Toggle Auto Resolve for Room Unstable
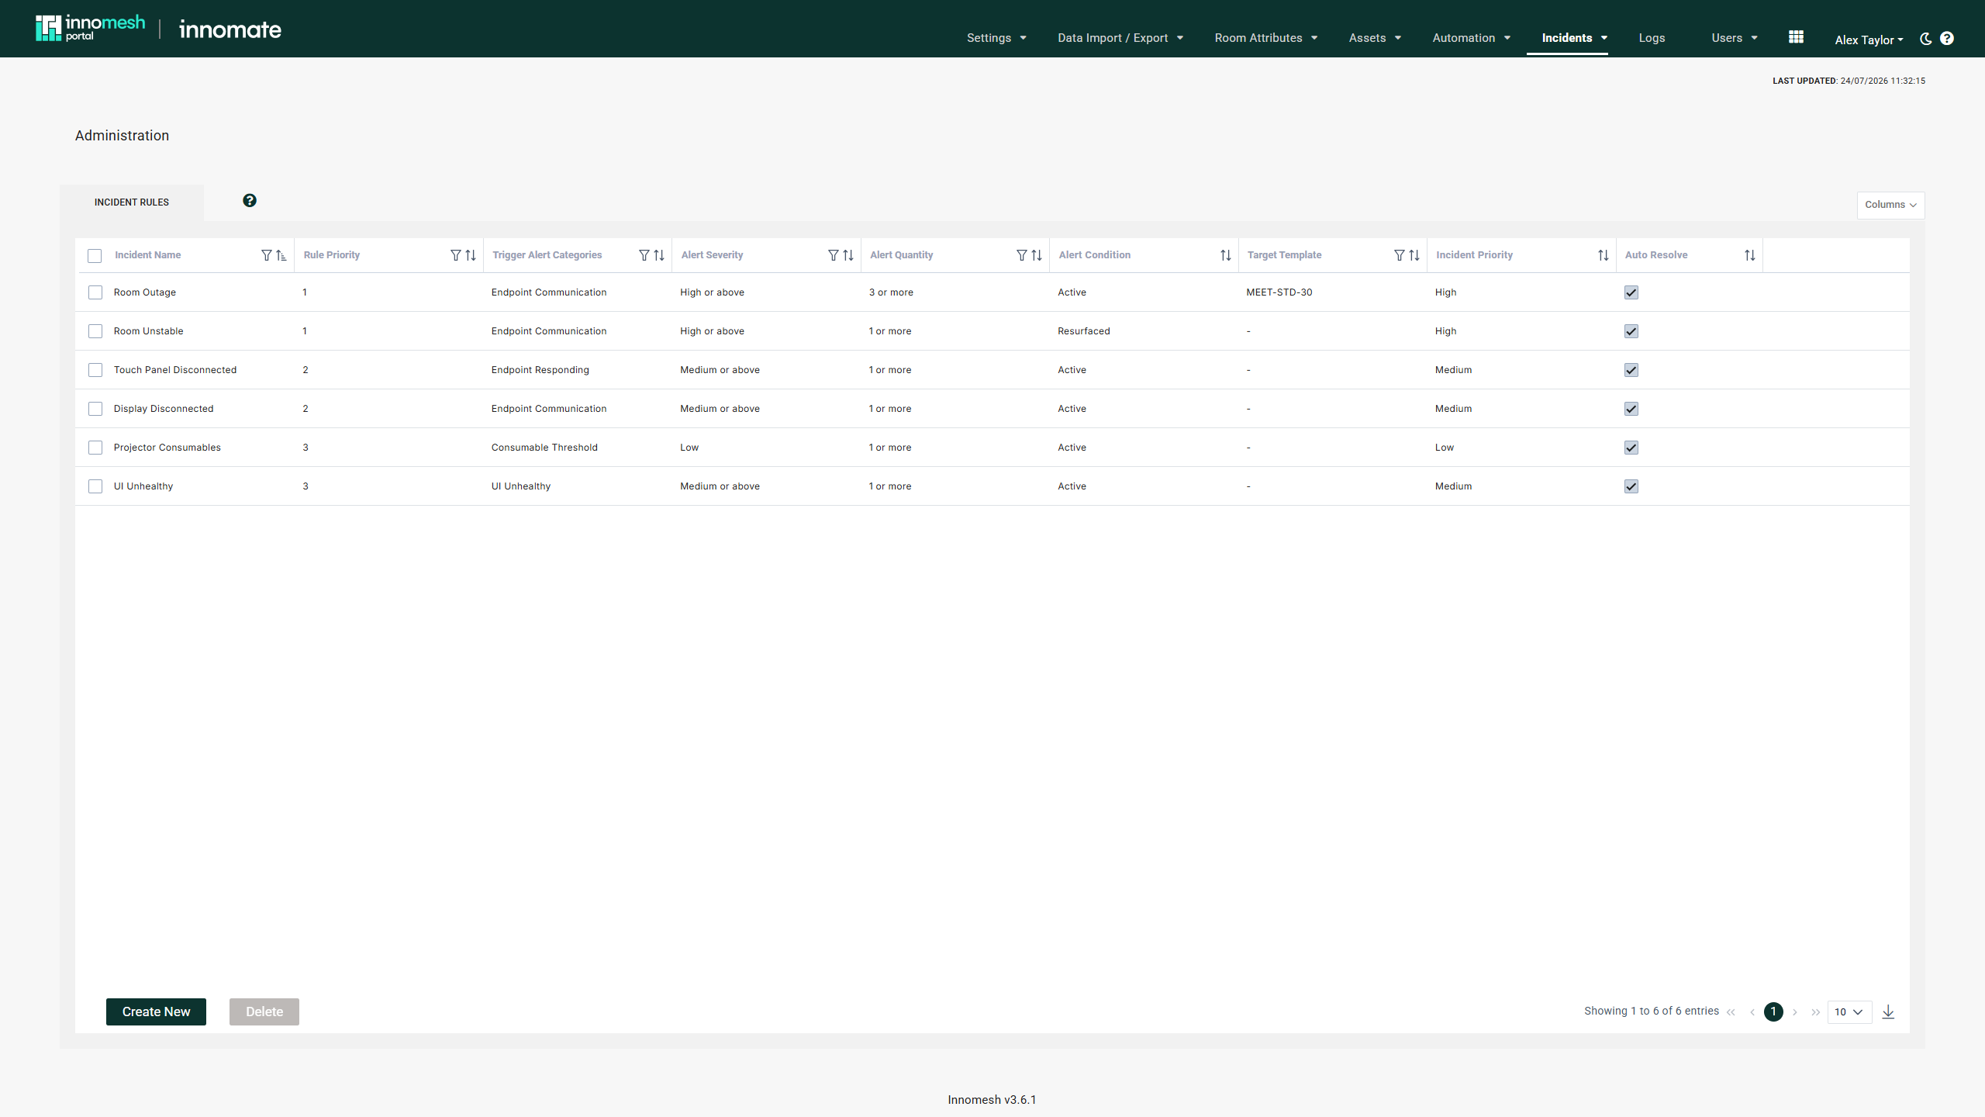 pyautogui.click(x=1631, y=331)
